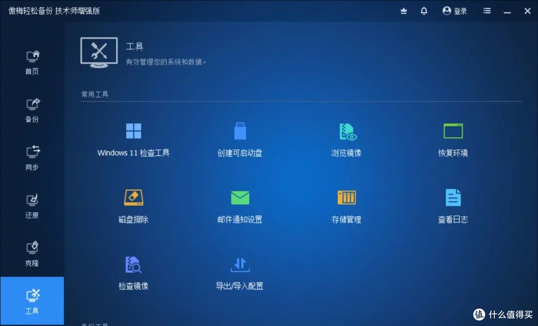Open the title bar menu list
538x326 pixels.
(487, 11)
